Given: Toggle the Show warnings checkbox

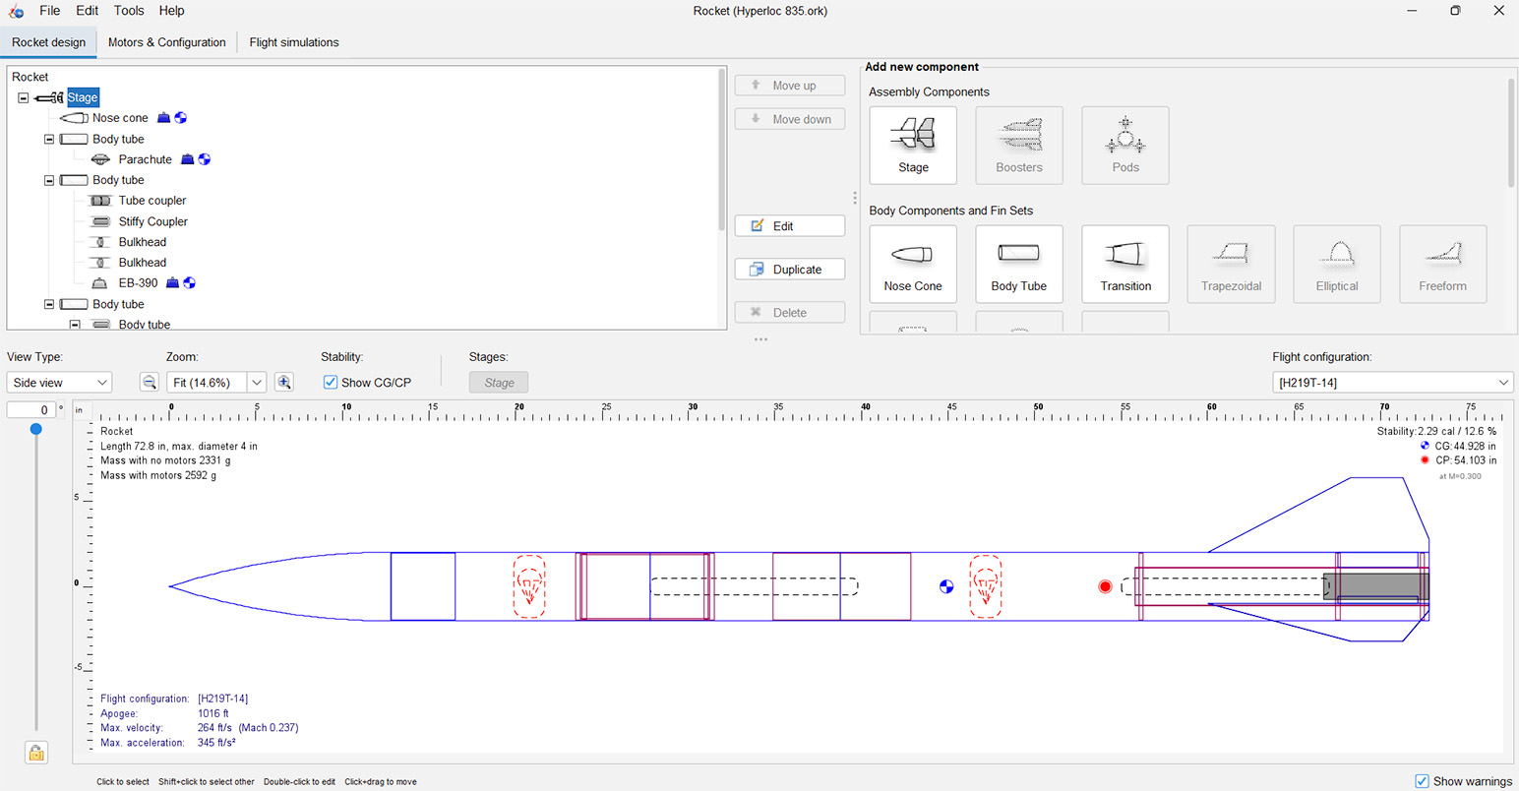Looking at the screenshot, I should coord(1422,781).
